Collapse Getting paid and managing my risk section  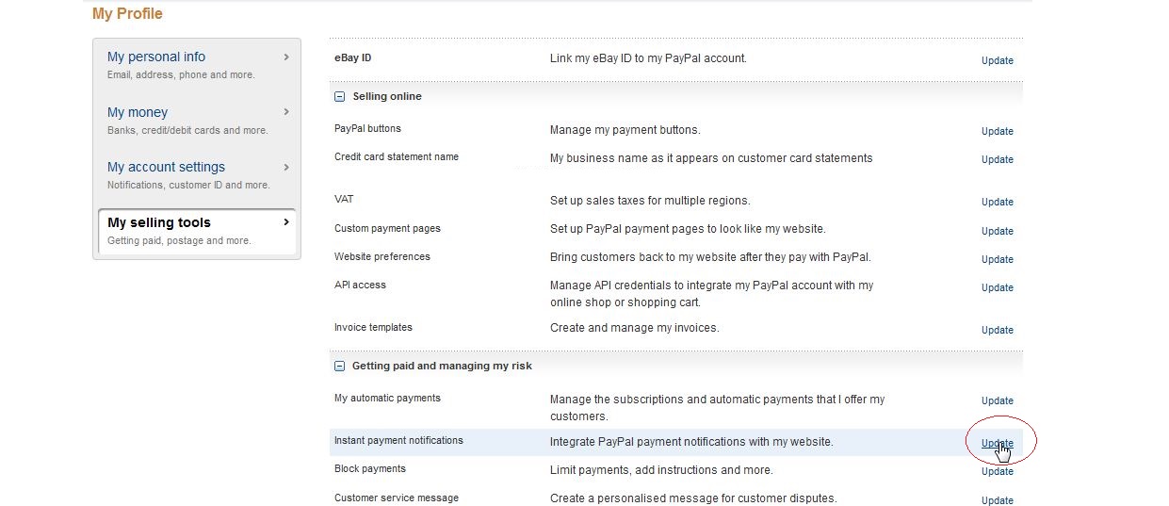pyautogui.click(x=340, y=367)
